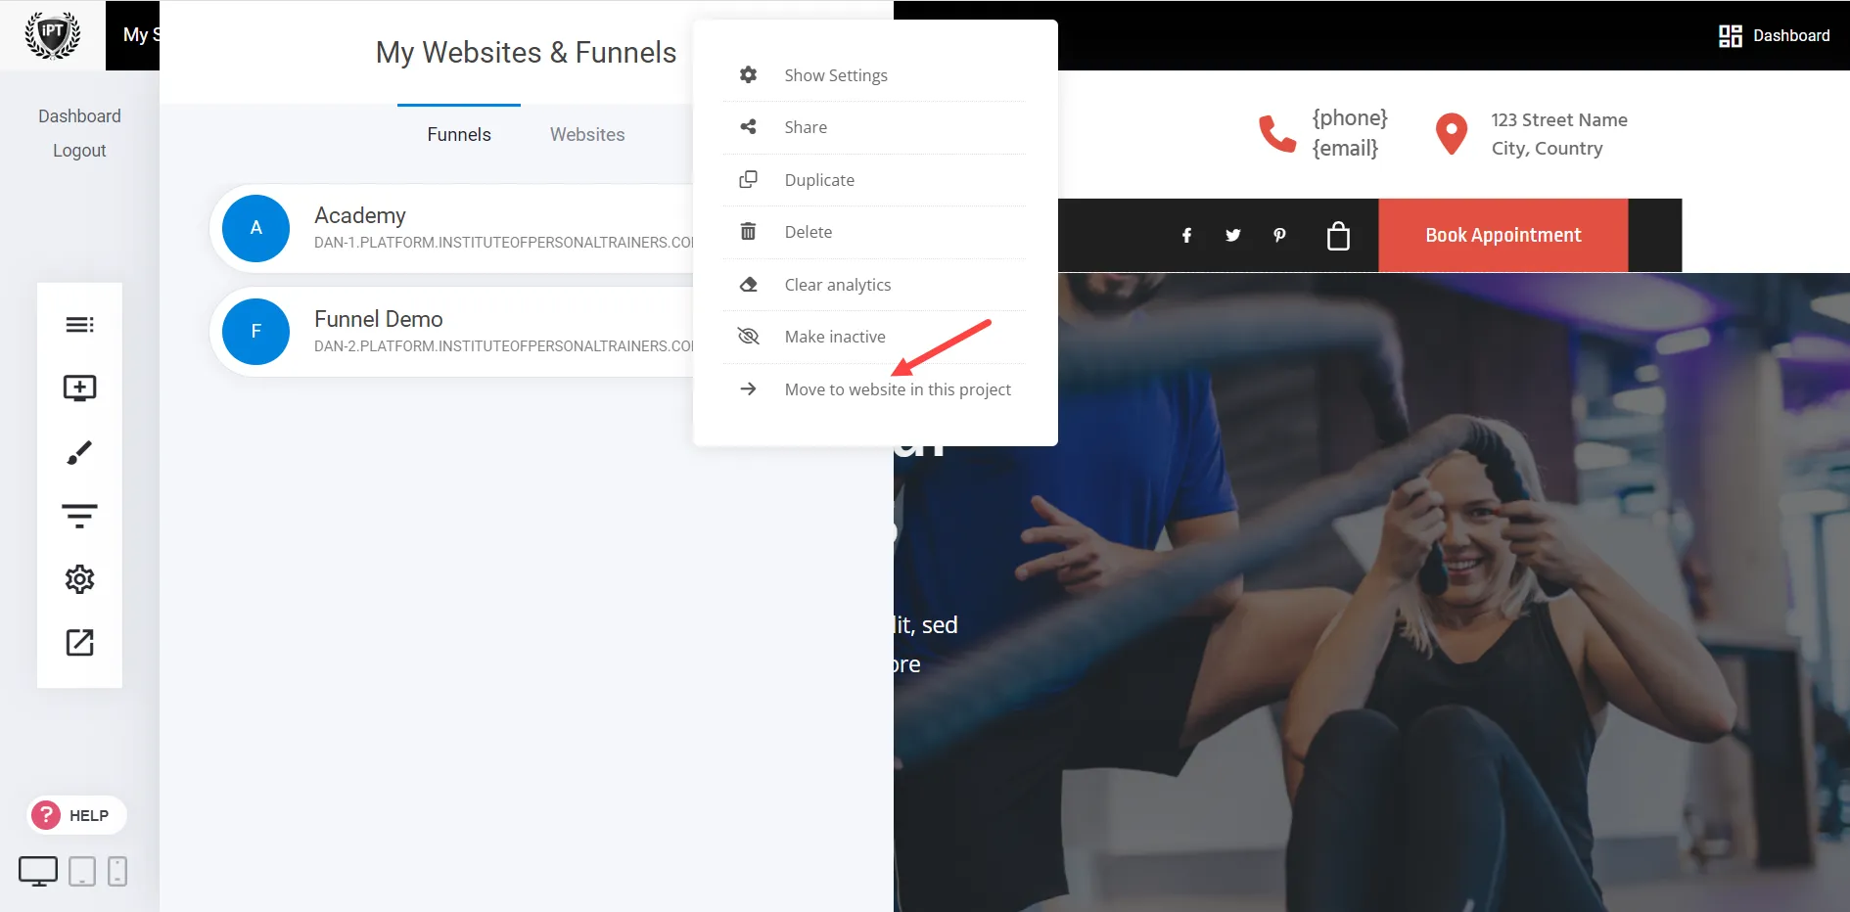Viewport: 1850px width, 912px height.
Task: Click the list menu icon in left toolbar
Action: click(79, 325)
